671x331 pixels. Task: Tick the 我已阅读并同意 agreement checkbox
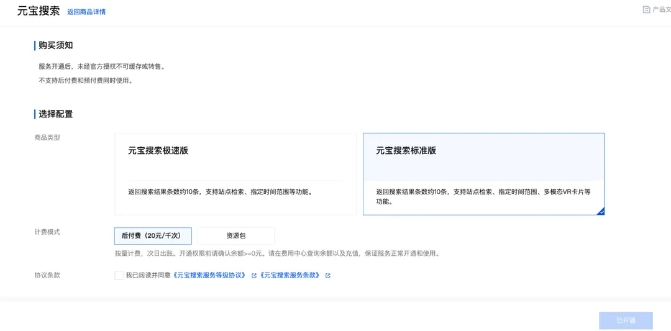click(119, 275)
